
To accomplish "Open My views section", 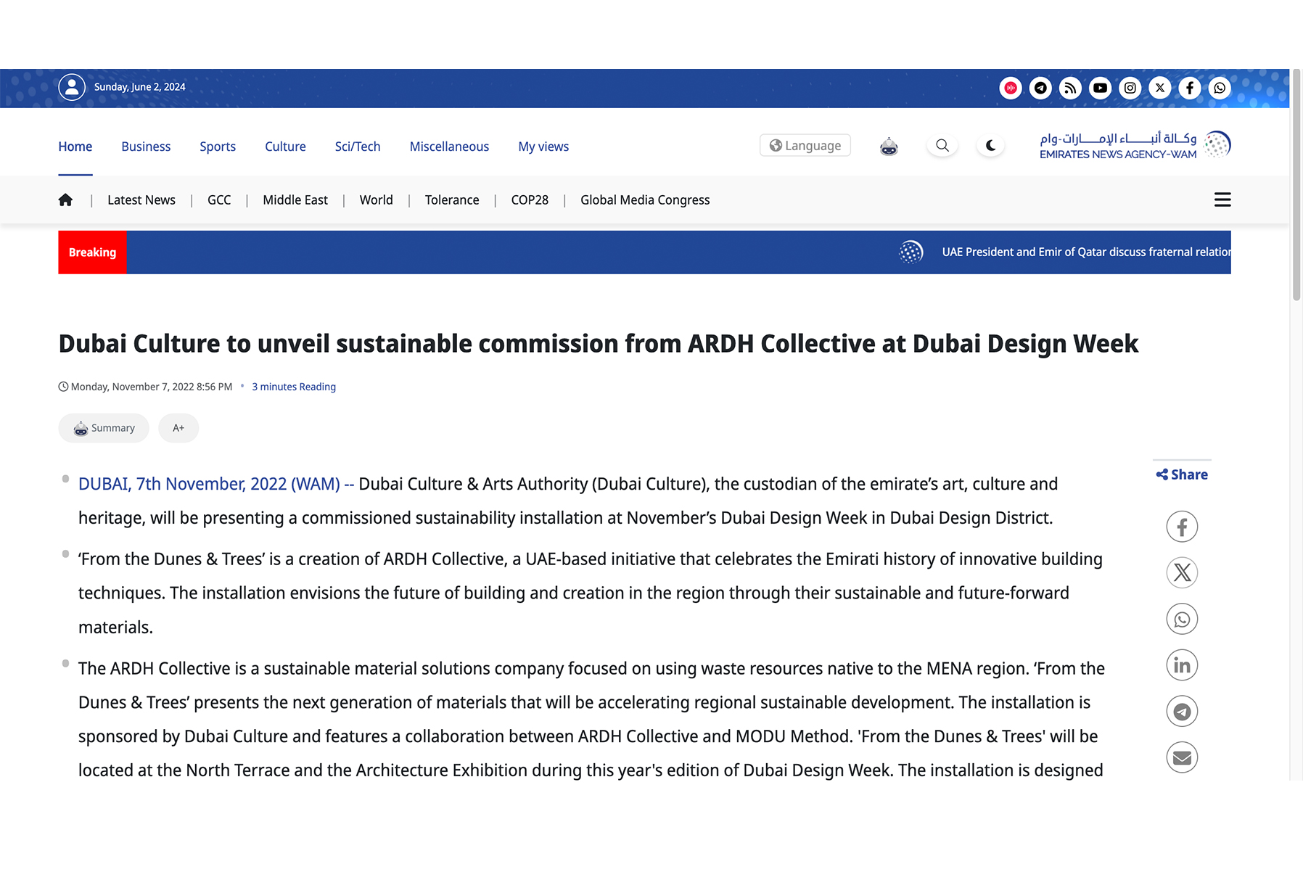I will click(x=543, y=147).
